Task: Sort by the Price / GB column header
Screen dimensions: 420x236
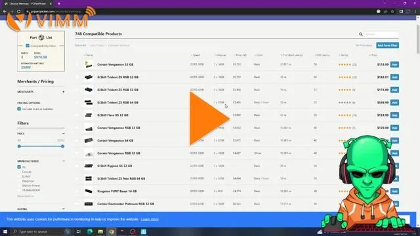Action: tap(240, 55)
